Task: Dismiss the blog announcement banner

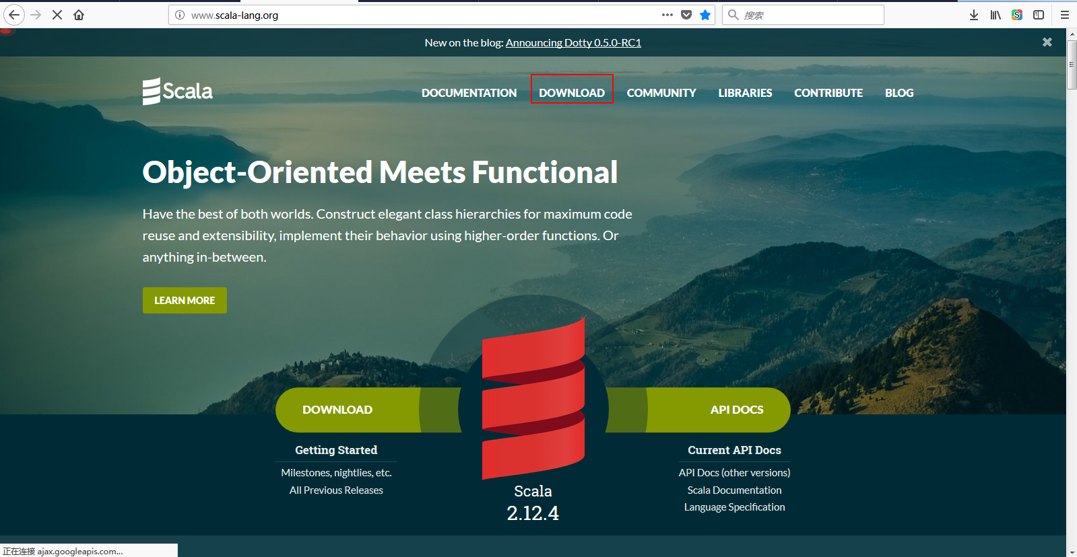Action: (x=1047, y=42)
